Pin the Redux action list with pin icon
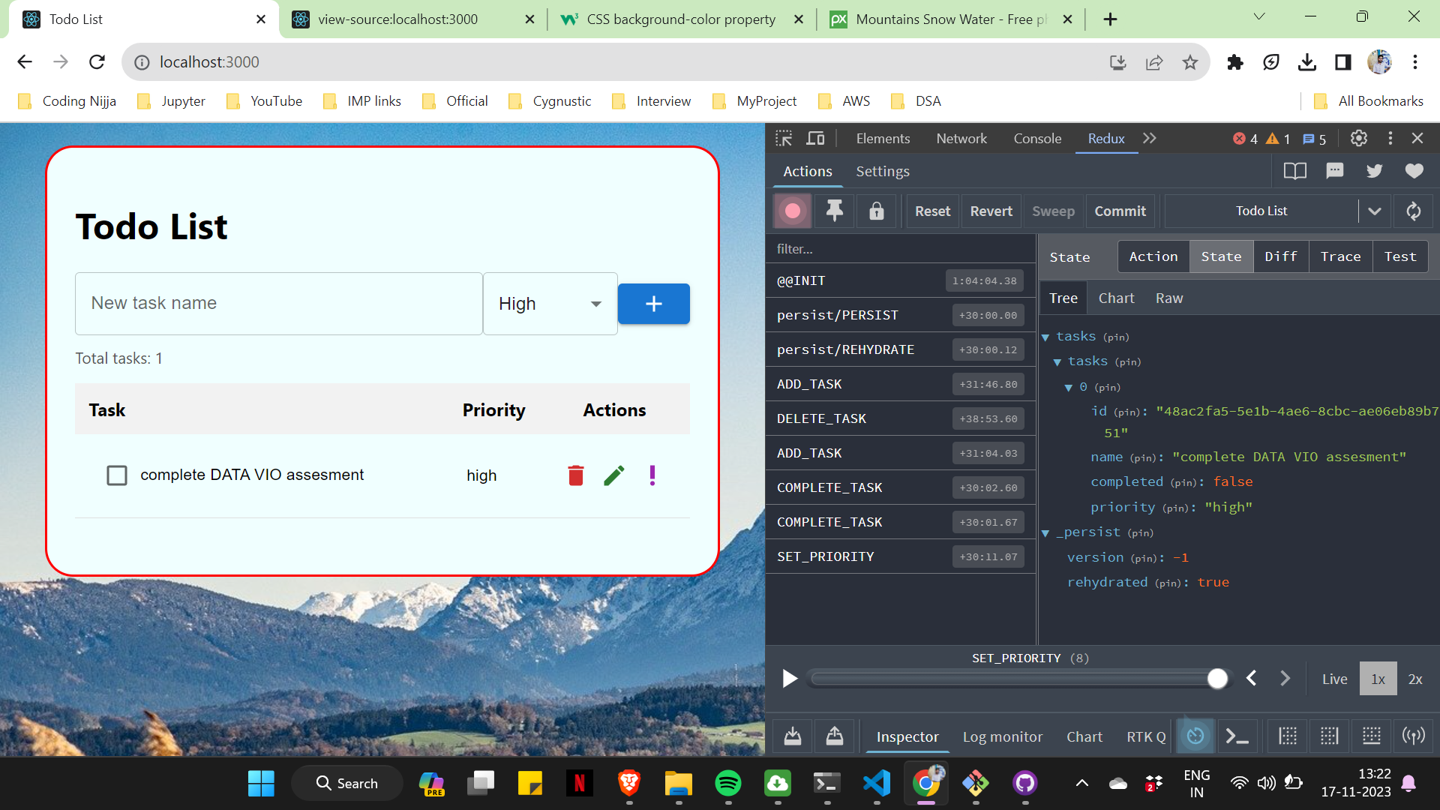The width and height of the screenshot is (1440, 810). click(x=834, y=211)
